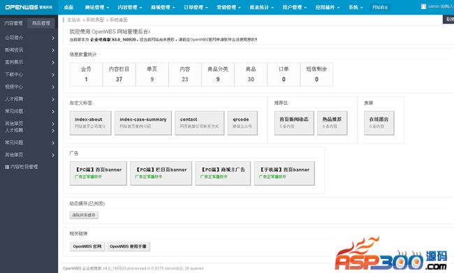Open the 短信剩余 count tile
The width and height of the screenshot is (454, 273).
pyautogui.click(x=317, y=75)
